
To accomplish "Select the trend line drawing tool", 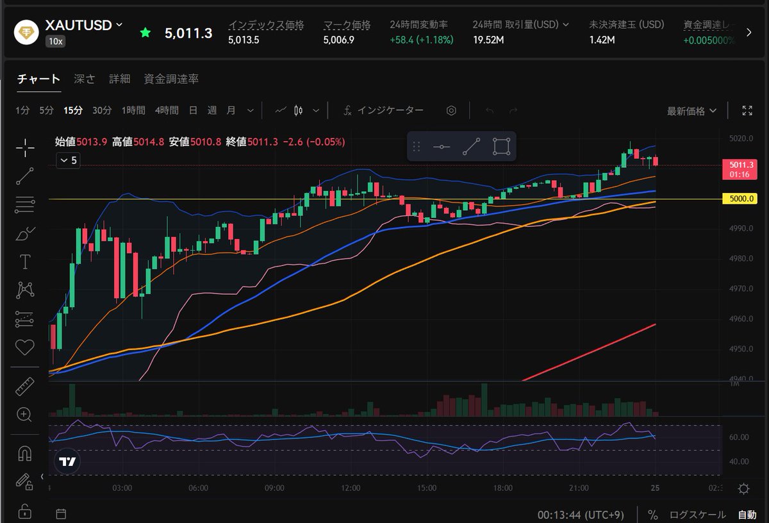I will pyautogui.click(x=25, y=176).
